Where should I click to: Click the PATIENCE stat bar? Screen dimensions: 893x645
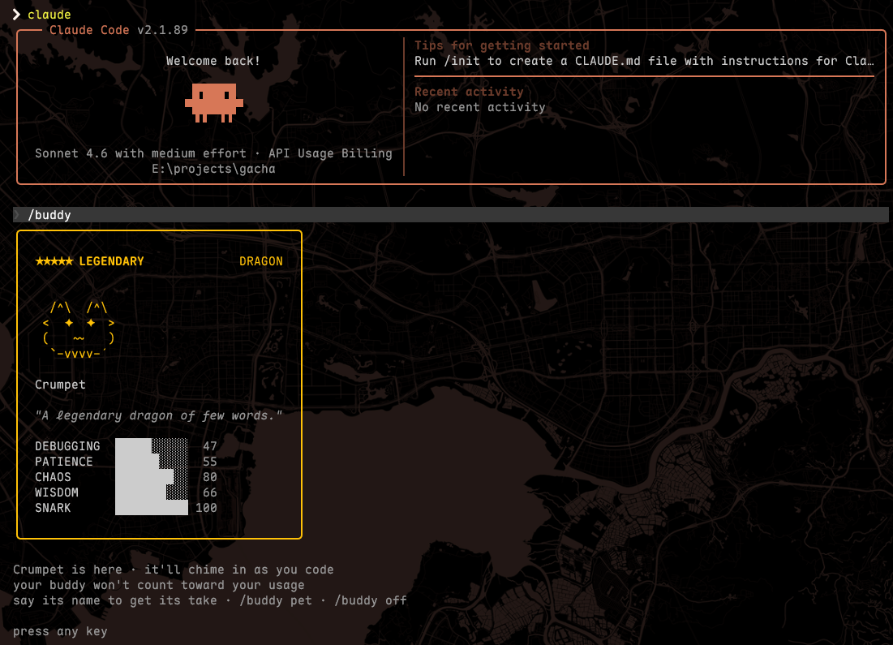coord(152,462)
